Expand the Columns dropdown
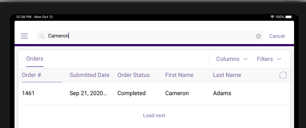This screenshot has height=128, width=306. tap(232, 59)
